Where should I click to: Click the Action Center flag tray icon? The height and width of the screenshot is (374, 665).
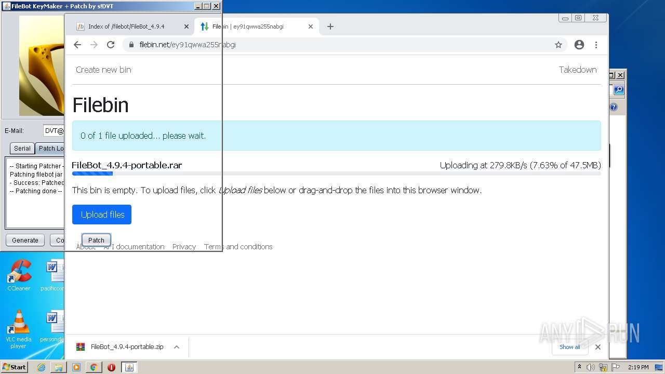coord(616,367)
